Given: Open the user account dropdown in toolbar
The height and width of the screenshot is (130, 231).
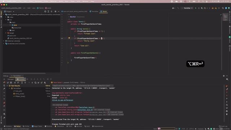Looking at the screenshot, I should (174, 8).
